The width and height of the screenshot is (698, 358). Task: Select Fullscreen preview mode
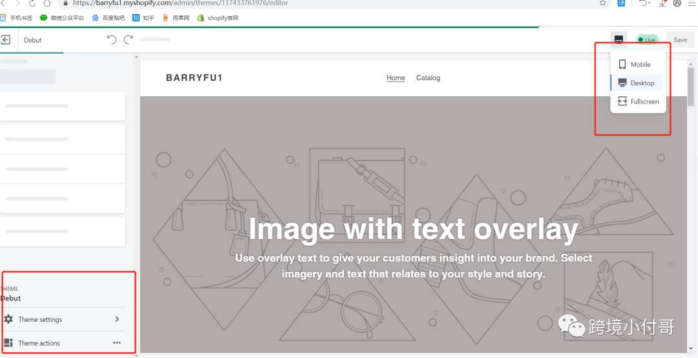pos(638,101)
